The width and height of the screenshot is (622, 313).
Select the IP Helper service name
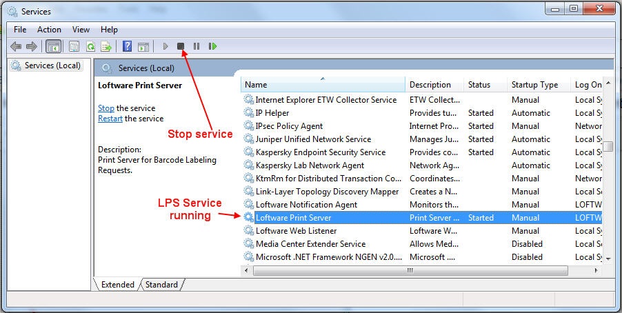coord(272,112)
